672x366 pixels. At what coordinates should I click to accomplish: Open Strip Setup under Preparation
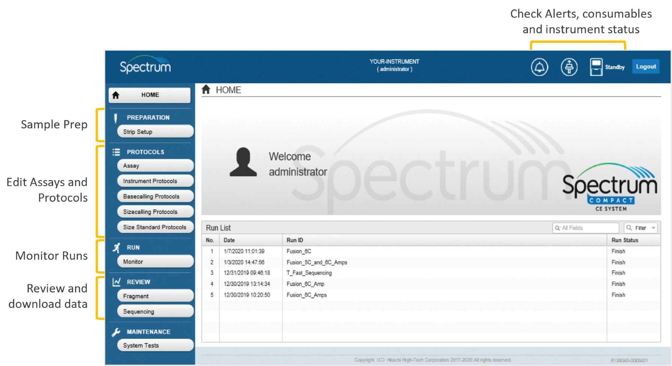coord(155,132)
